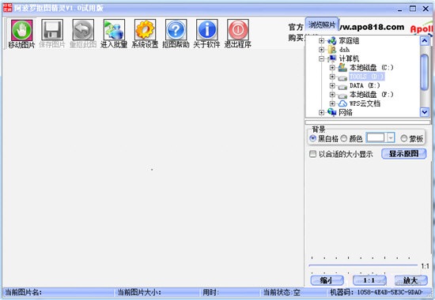Click the 退出程序 red power icon
The height and width of the screenshot is (300, 435).
(238, 30)
